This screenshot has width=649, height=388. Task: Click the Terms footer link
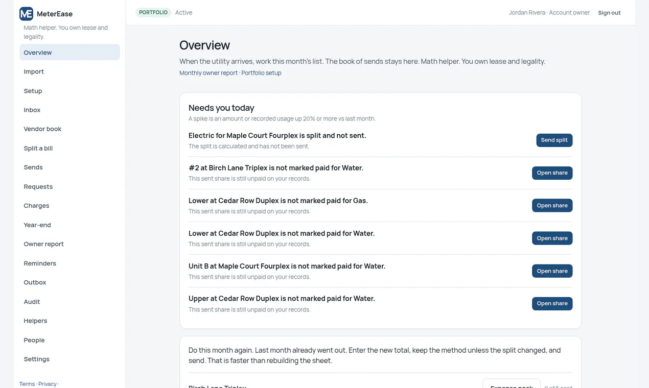pyautogui.click(x=27, y=384)
